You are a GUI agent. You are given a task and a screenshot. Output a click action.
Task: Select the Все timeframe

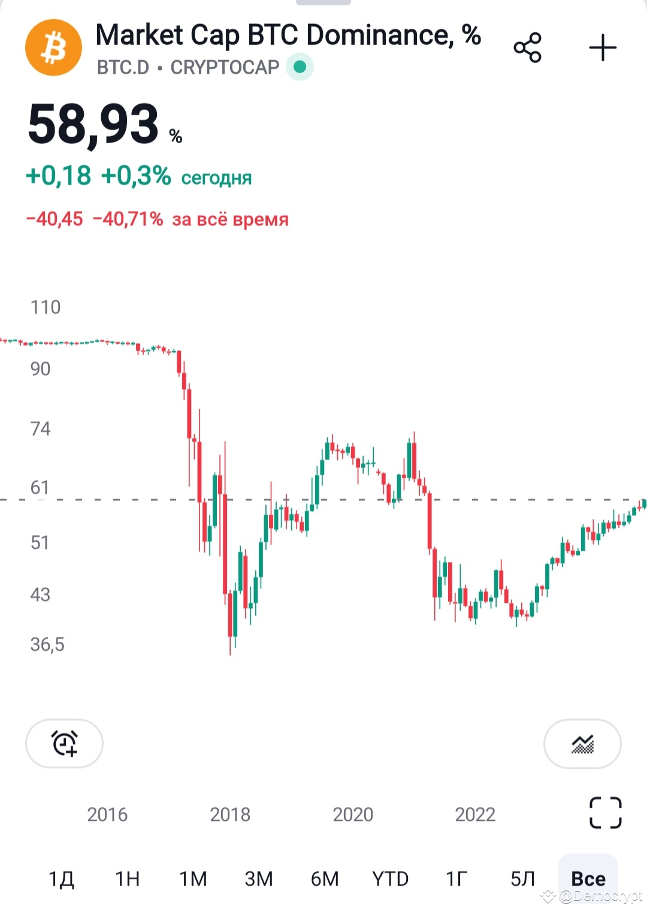pos(588,878)
